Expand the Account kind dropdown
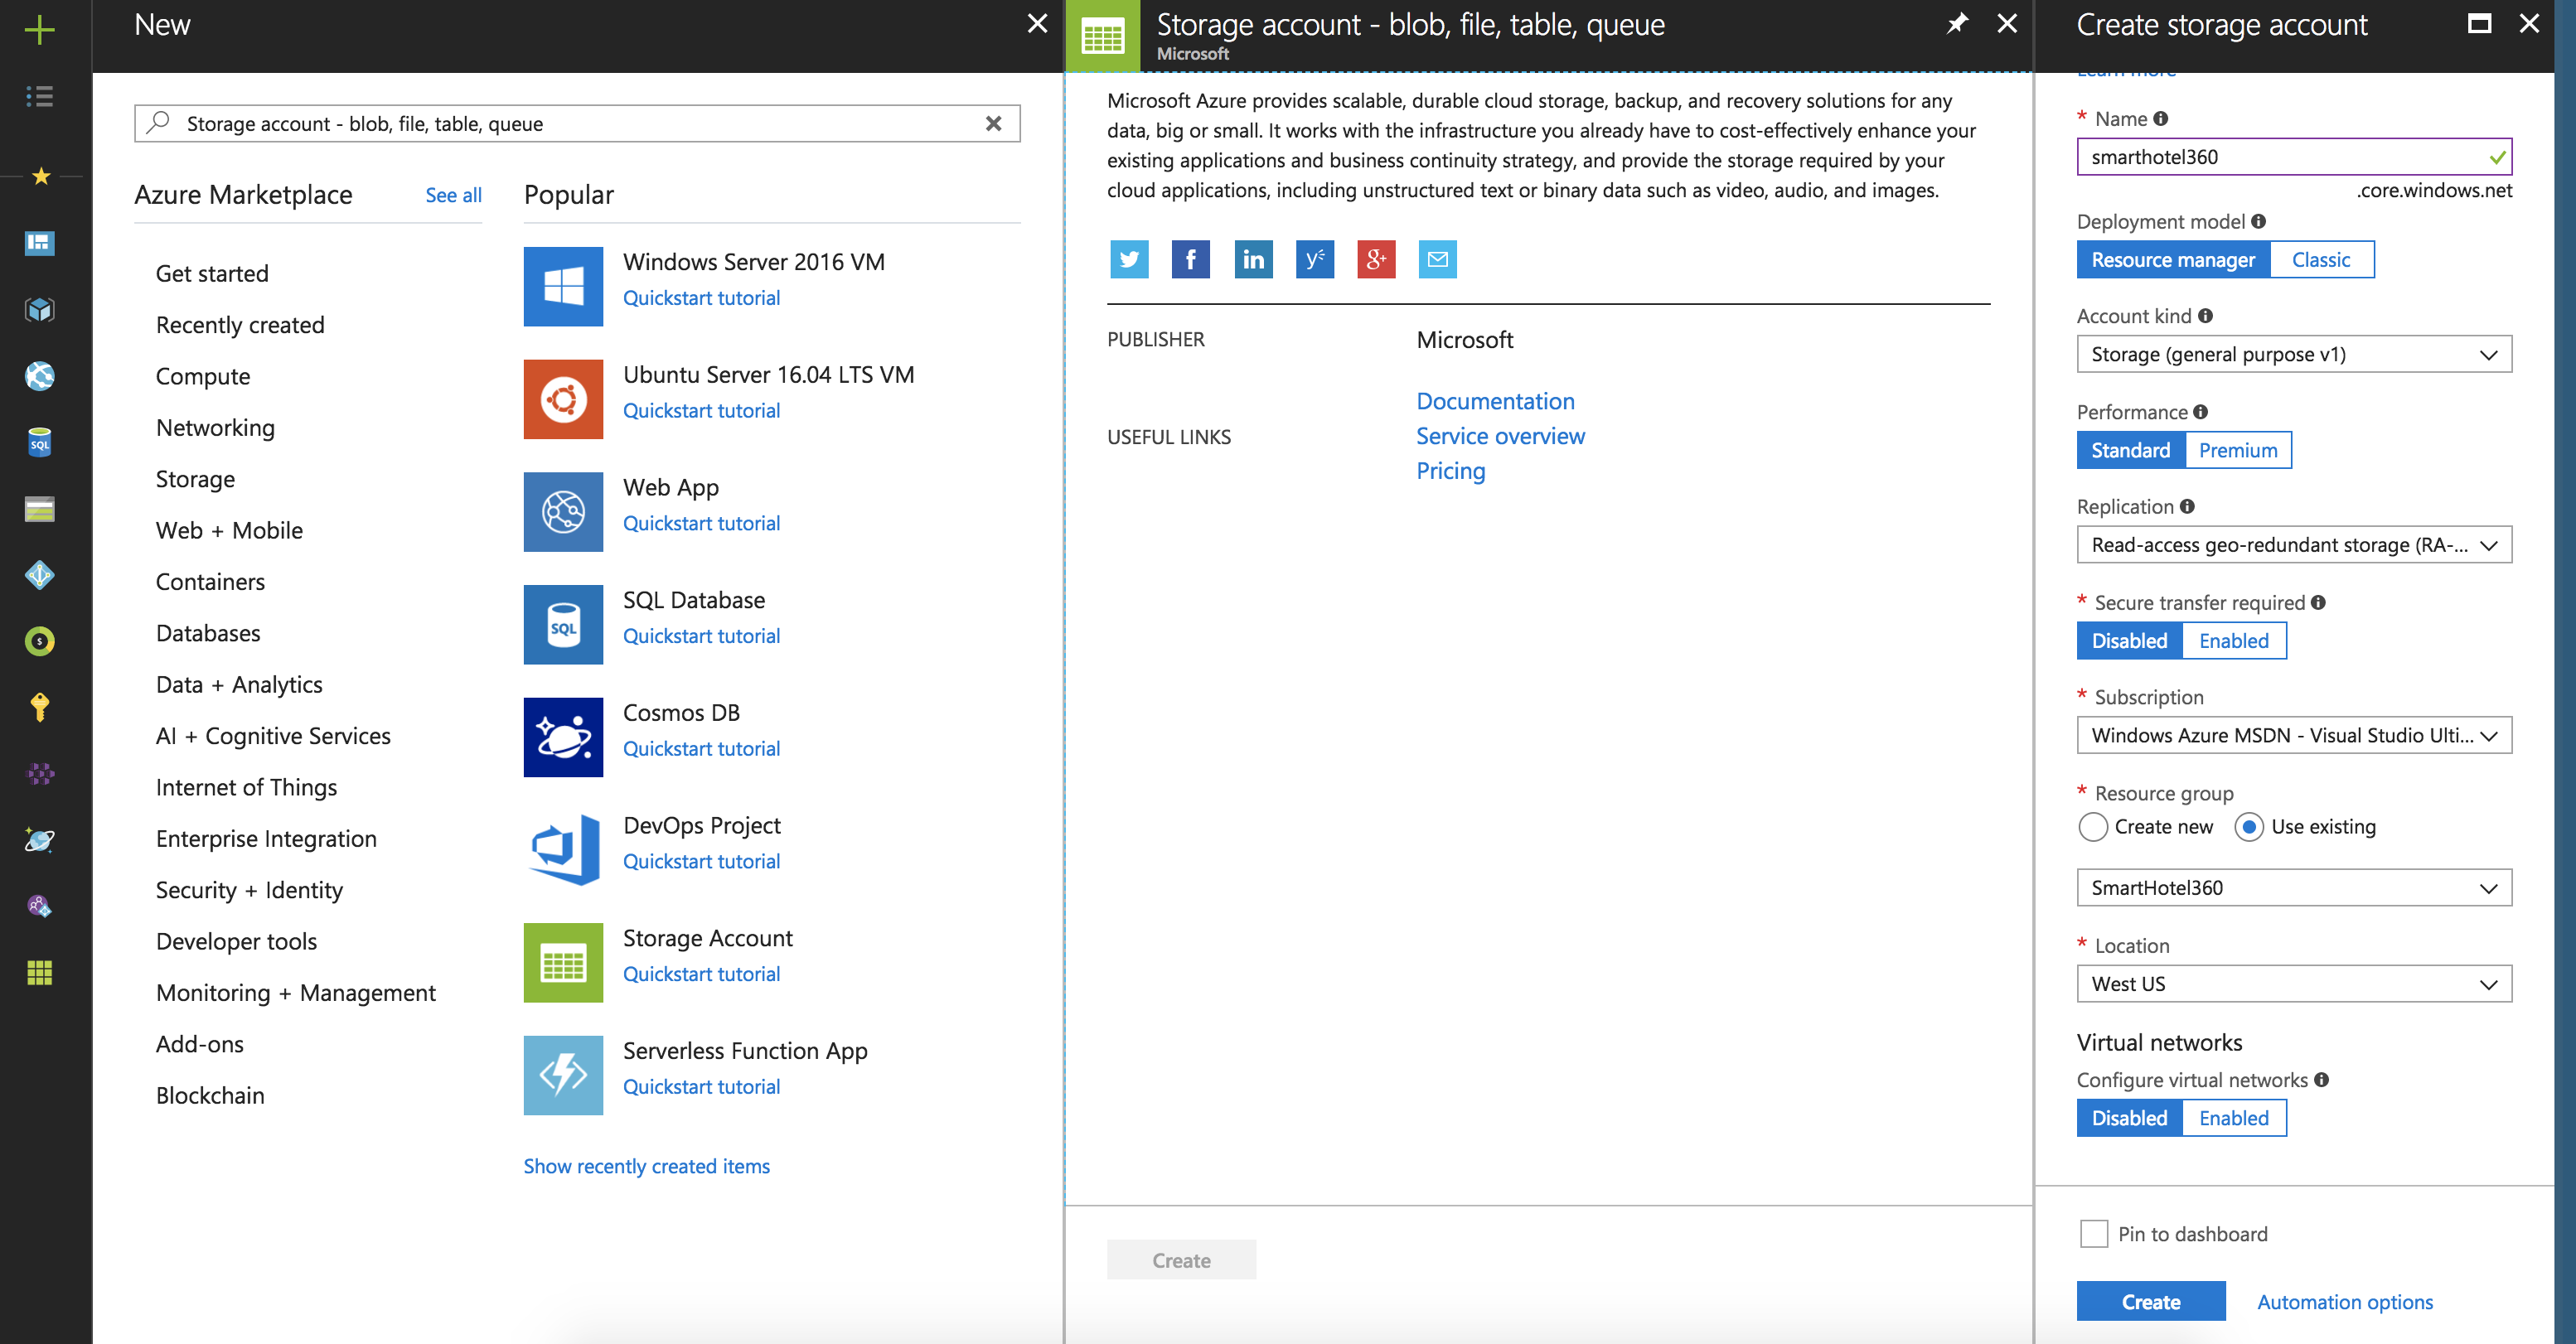This screenshot has width=2576, height=1344. [2293, 354]
